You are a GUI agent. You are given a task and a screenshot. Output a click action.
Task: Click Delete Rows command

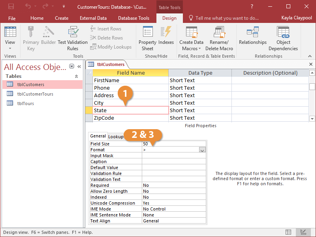pos(106,38)
